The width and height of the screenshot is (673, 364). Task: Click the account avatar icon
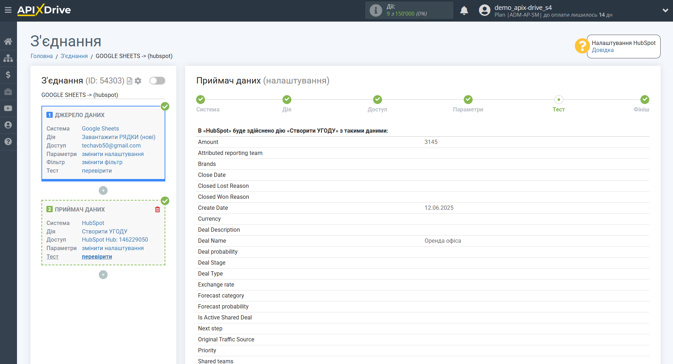pyautogui.click(x=484, y=10)
